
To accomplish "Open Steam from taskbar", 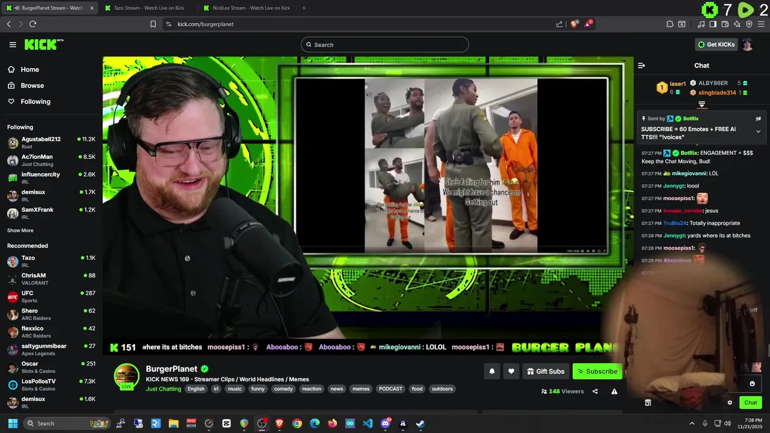I will click(x=420, y=423).
